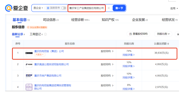Click the 持股比例 column header
Image resolution: width=184 pixels, height=93 pixels.
point(129,44)
